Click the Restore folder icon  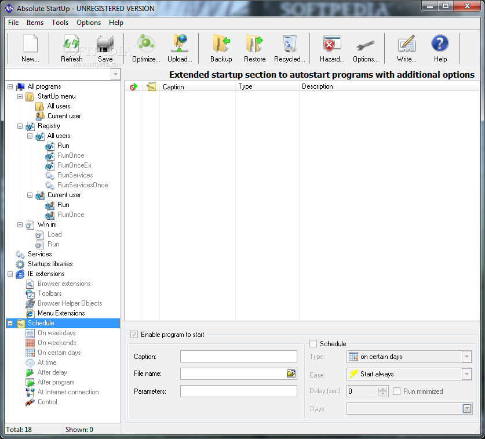[x=254, y=48]
